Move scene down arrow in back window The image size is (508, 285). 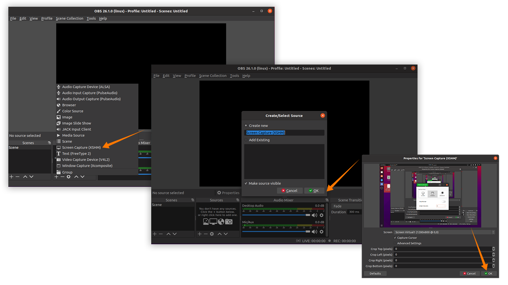click(x=31, y=177)
